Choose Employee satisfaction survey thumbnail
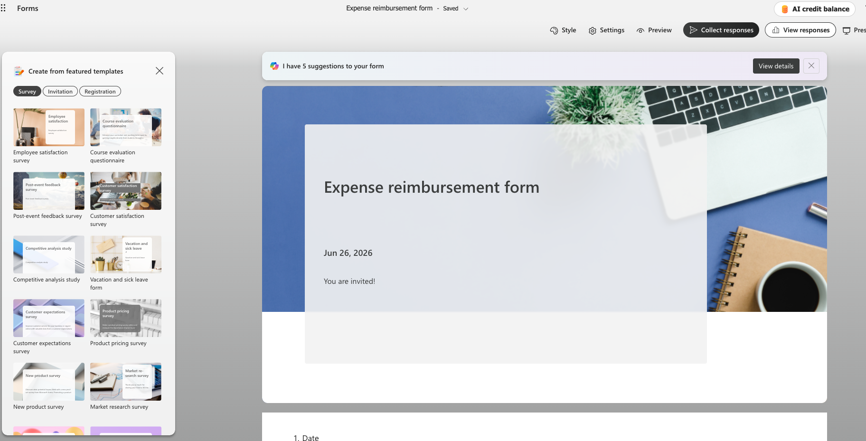The height and width of the screenshot is (441, 866). pos(49,127)
